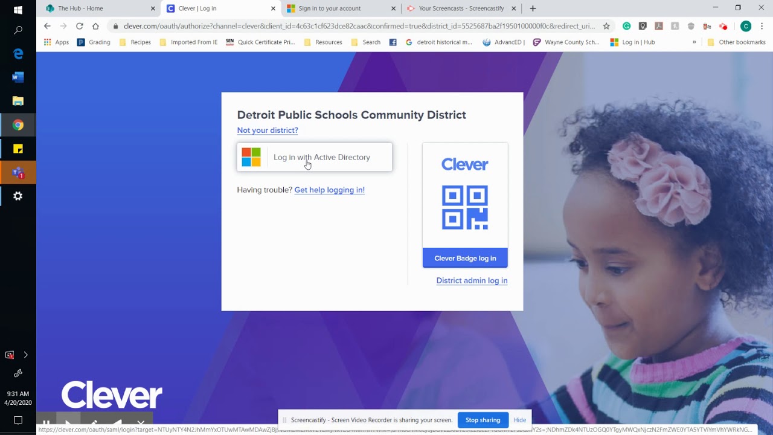This screenshot has height=435, width=773.
Task: Open Wayne County Sch... bookmark
Action: [566, 42]
